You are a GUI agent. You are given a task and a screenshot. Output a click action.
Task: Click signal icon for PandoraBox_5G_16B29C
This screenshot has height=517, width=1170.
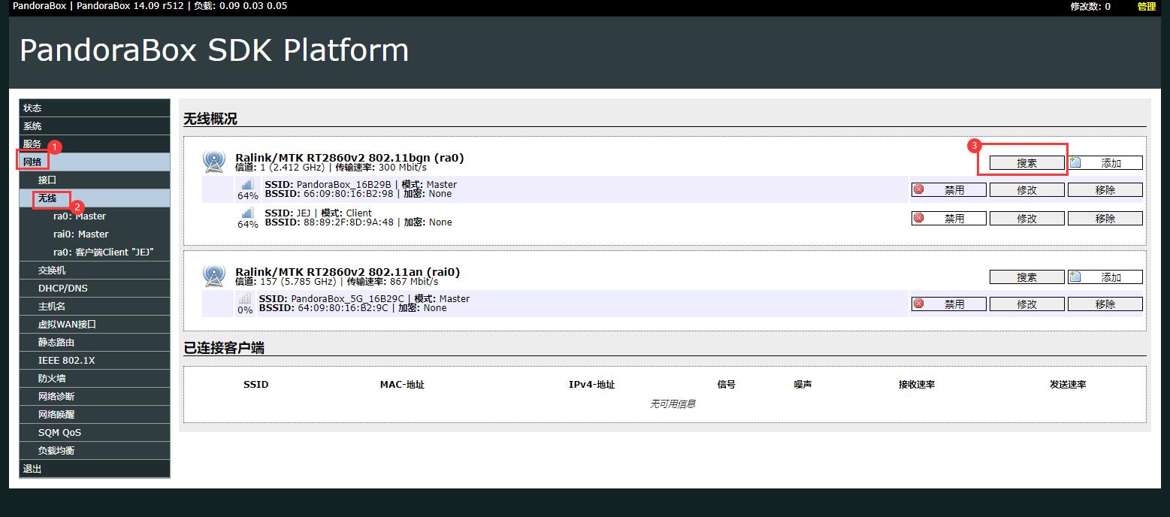[x=245, y=299]
